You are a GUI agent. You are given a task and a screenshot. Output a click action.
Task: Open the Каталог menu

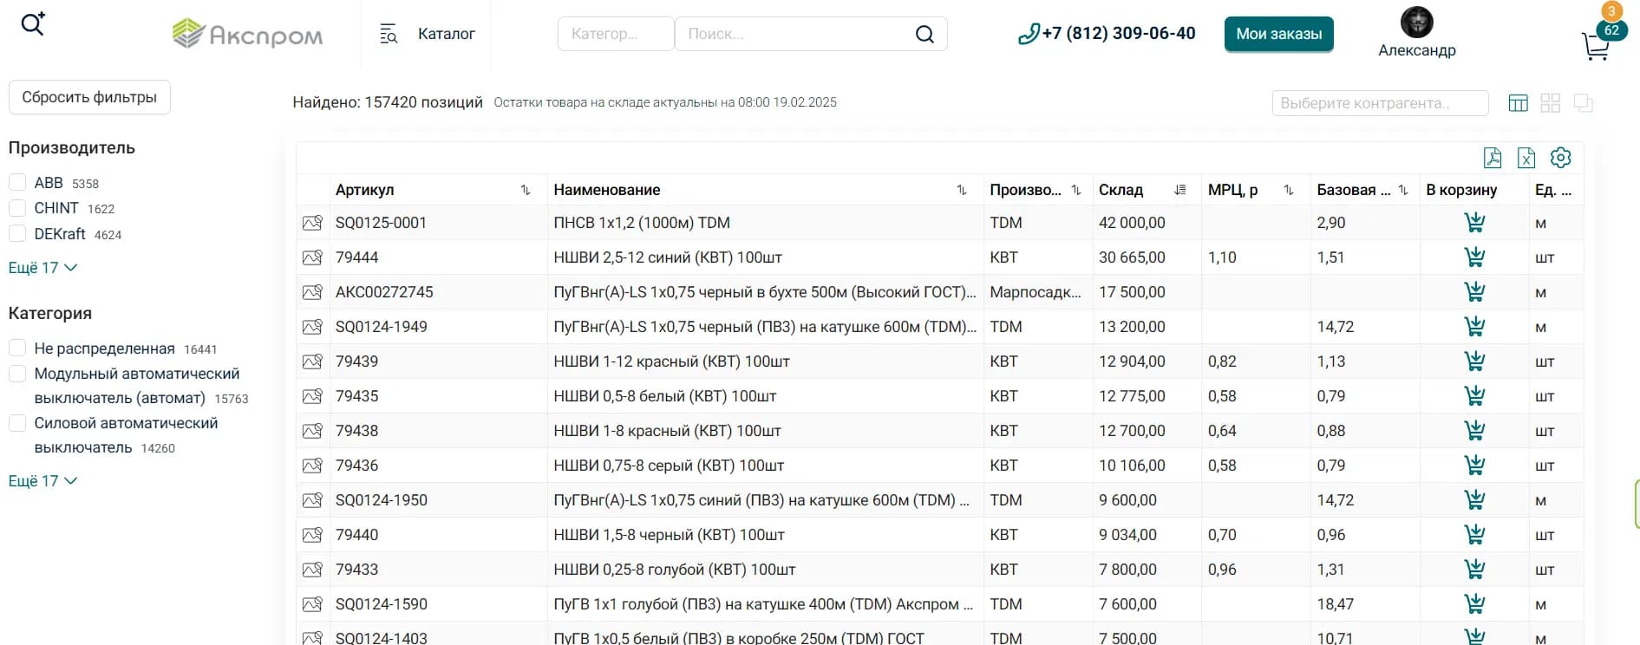pos(428,34)
